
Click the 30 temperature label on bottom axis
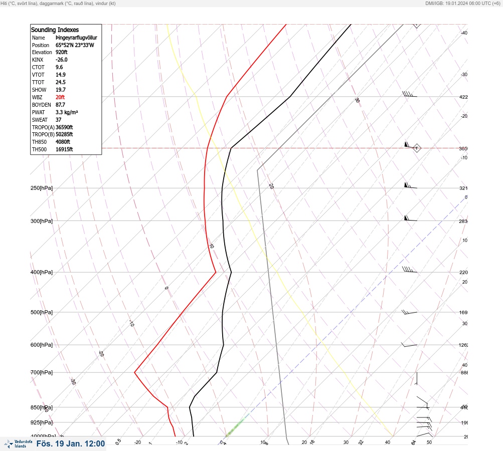pos(346,442)
